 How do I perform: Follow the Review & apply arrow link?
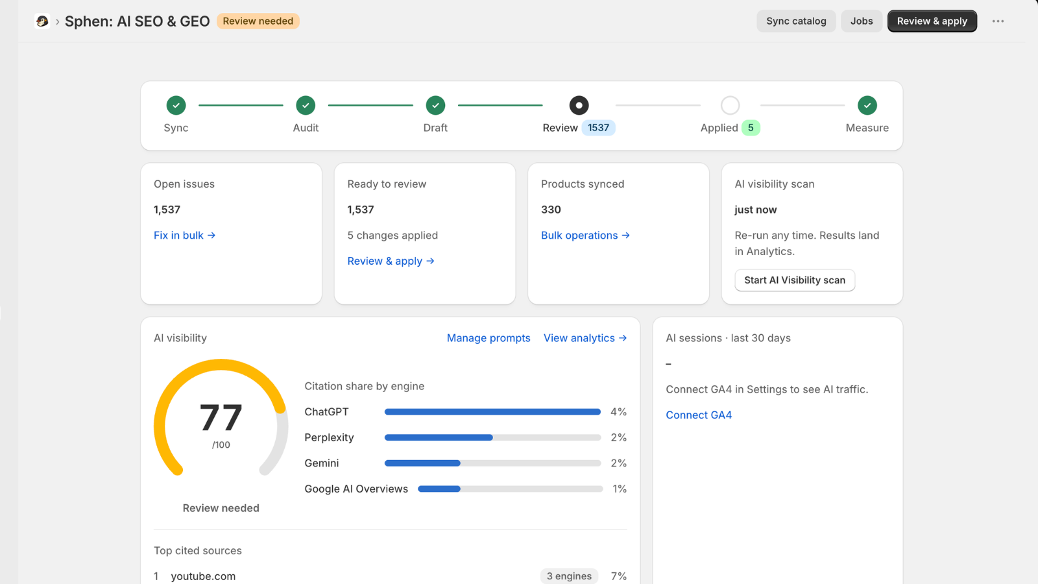(x=391, y=261)
